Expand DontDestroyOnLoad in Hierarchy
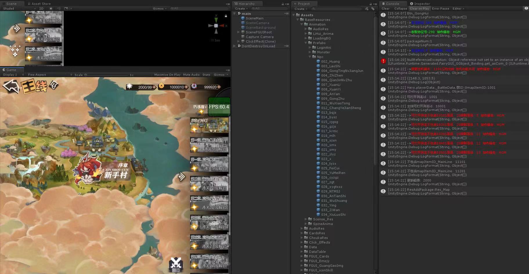 [x=234, y=46]
